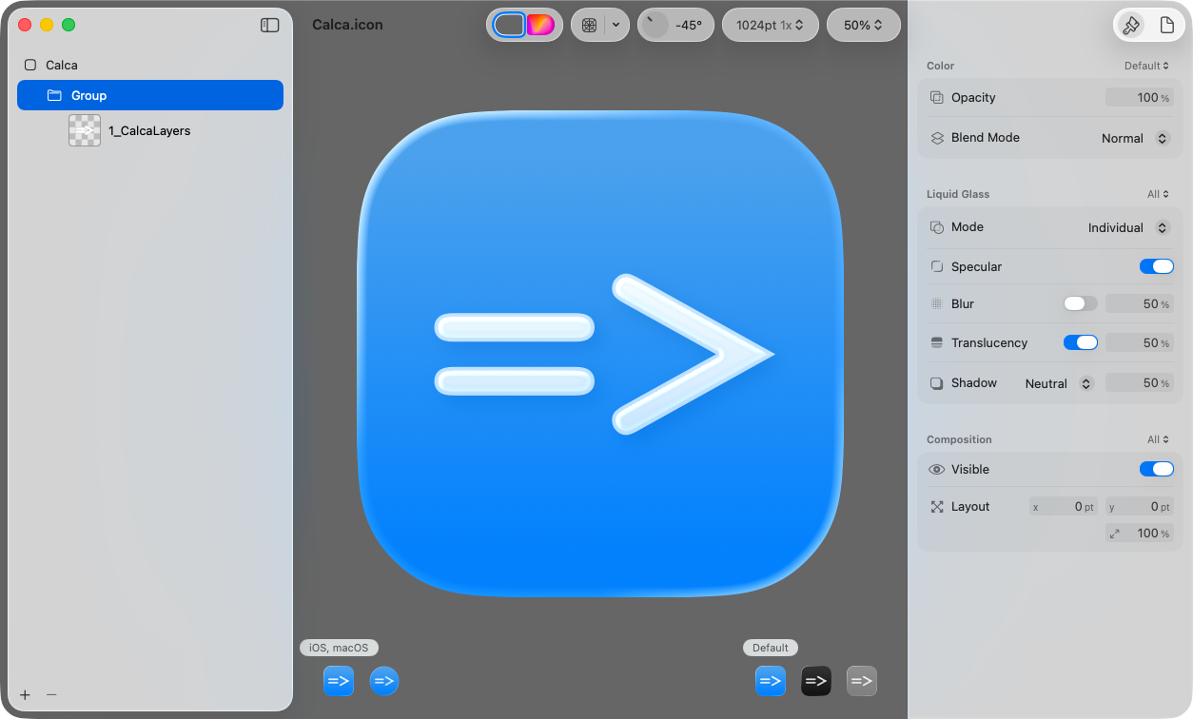The height and width of the screenshot is (719, 1193).
Task: Adjust the light angle dial
Action: tap(655, 25)
